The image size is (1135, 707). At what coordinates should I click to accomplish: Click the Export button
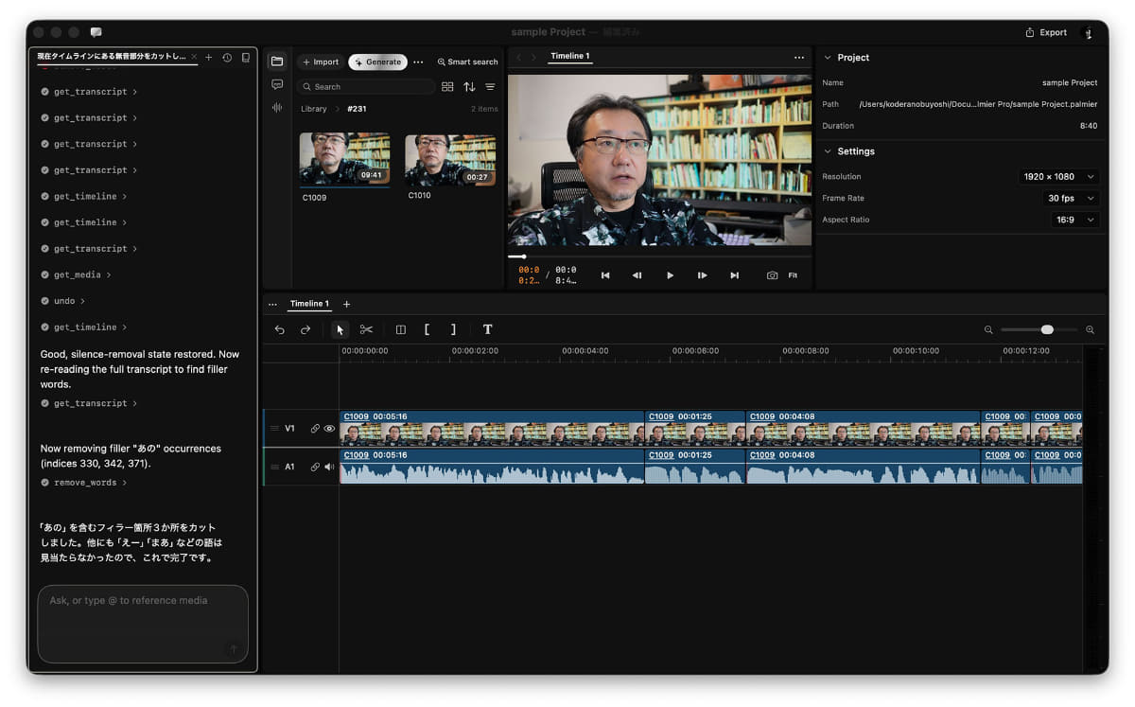(1046, 32)
